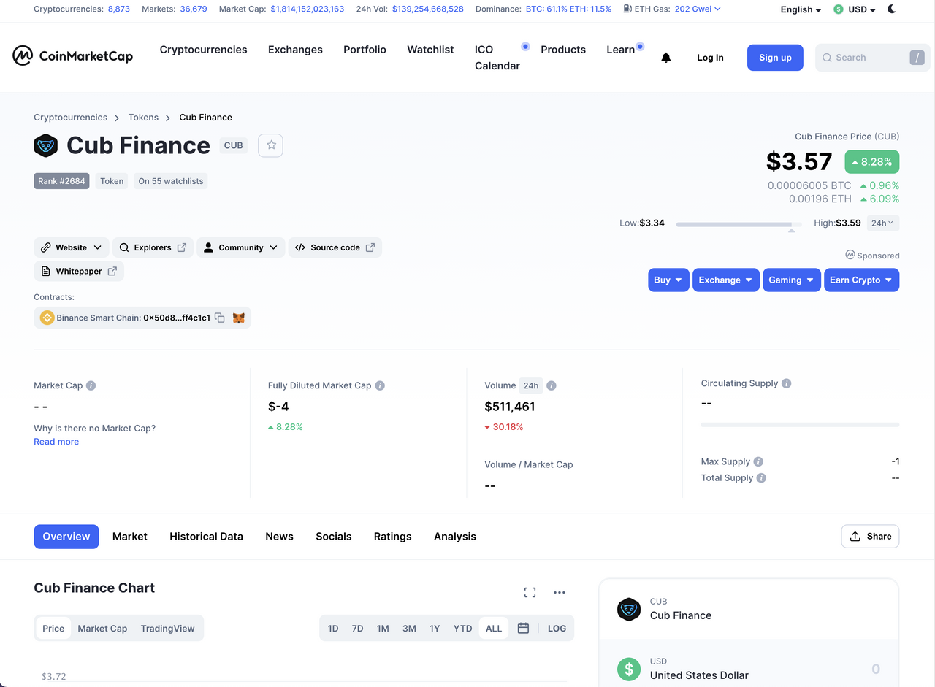Viewport: 935px width, 687px height.
Task: Click the Log In button
Action: [710, 58]
